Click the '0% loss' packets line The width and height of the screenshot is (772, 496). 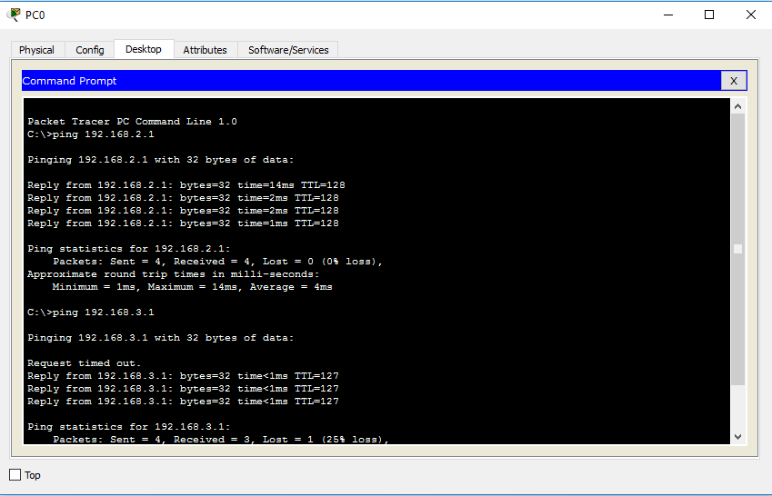[217, 262]
